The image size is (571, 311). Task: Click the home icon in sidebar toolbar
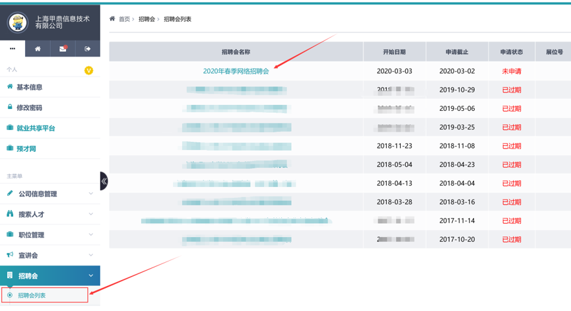coord(38,49)
